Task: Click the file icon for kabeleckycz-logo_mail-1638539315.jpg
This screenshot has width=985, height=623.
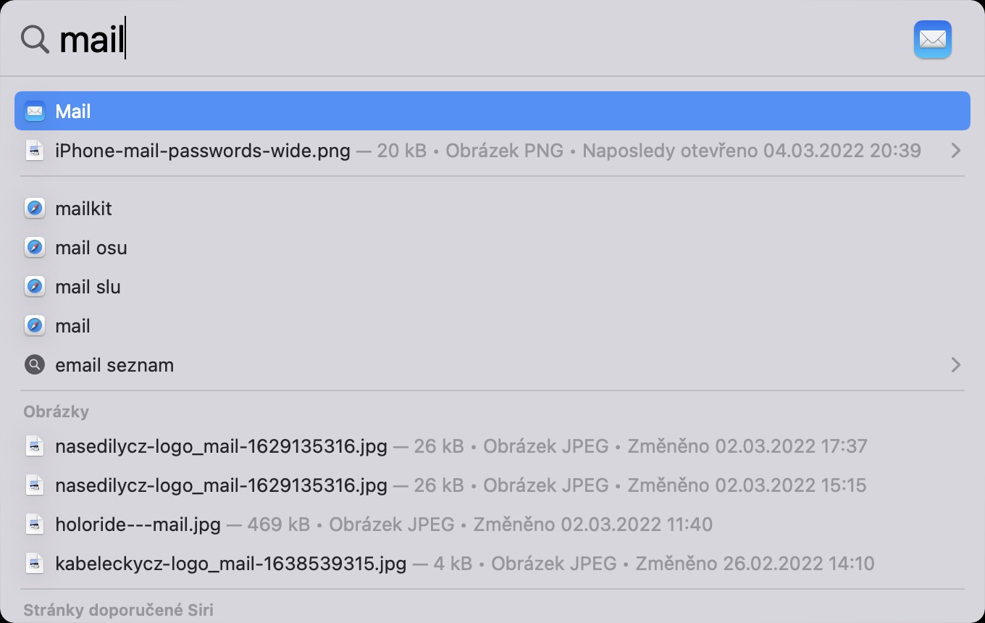Action: 34,564
